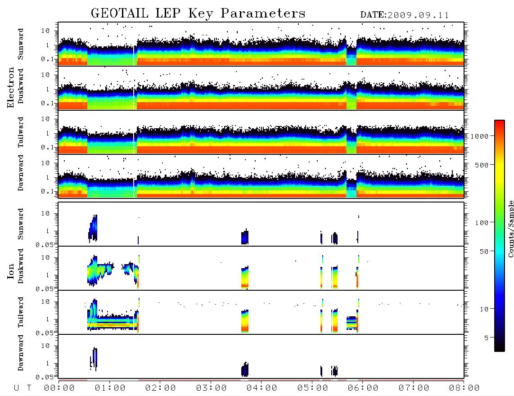Click the Ion Dawnward burst near 00:40
514x396 pixels.
pos(94,359)
